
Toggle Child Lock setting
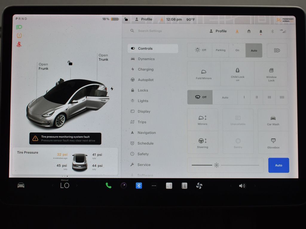238,74
